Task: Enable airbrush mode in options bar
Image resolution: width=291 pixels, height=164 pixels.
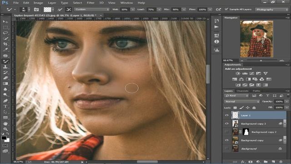Action: pos(218,10)
